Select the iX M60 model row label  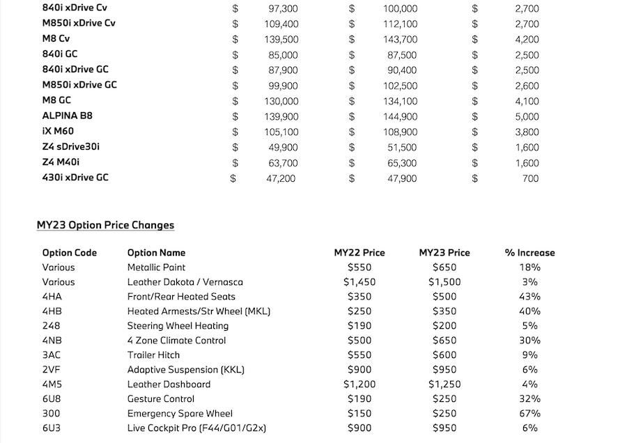coord(59,132)
